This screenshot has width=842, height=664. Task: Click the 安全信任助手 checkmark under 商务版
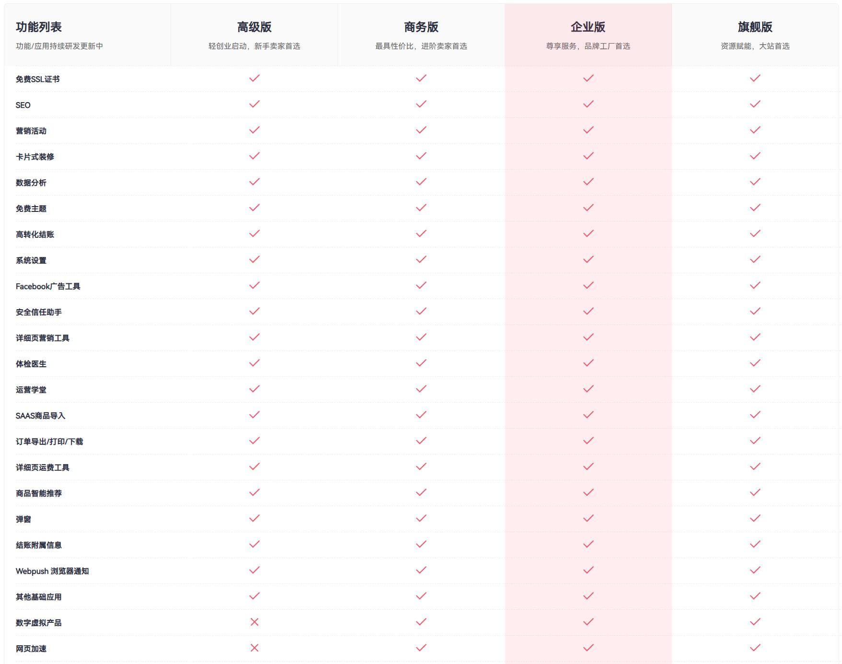coord(421,311)
